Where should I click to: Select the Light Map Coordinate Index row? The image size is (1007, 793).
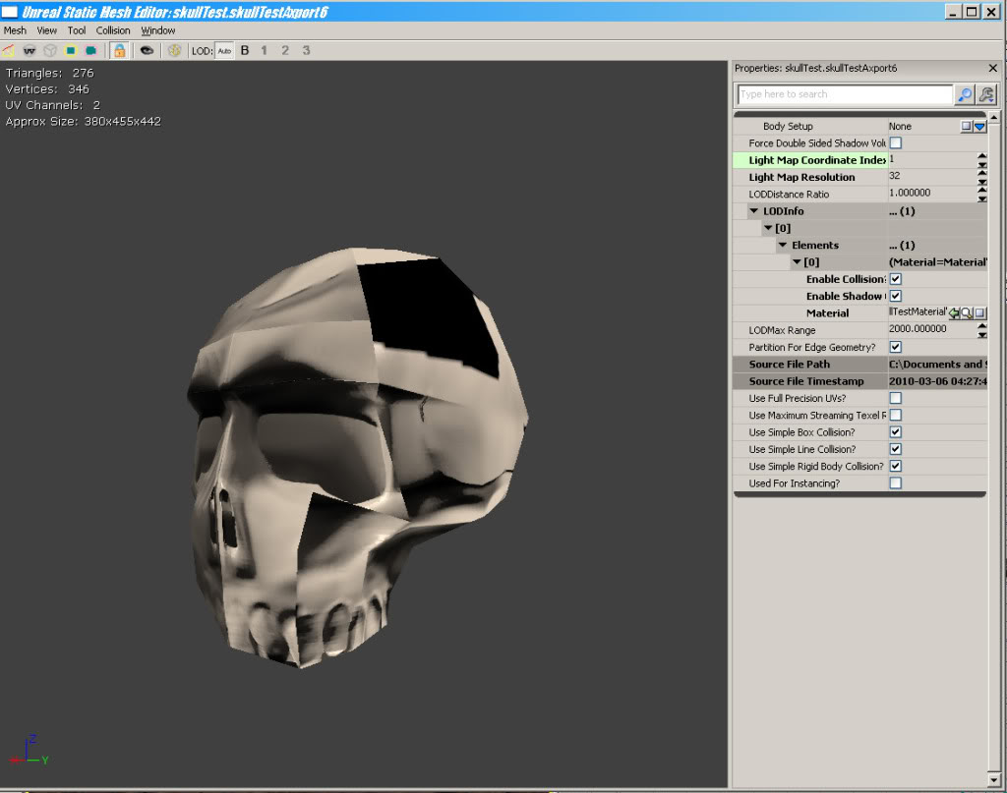pyautogui.click(x=859, y=160)
